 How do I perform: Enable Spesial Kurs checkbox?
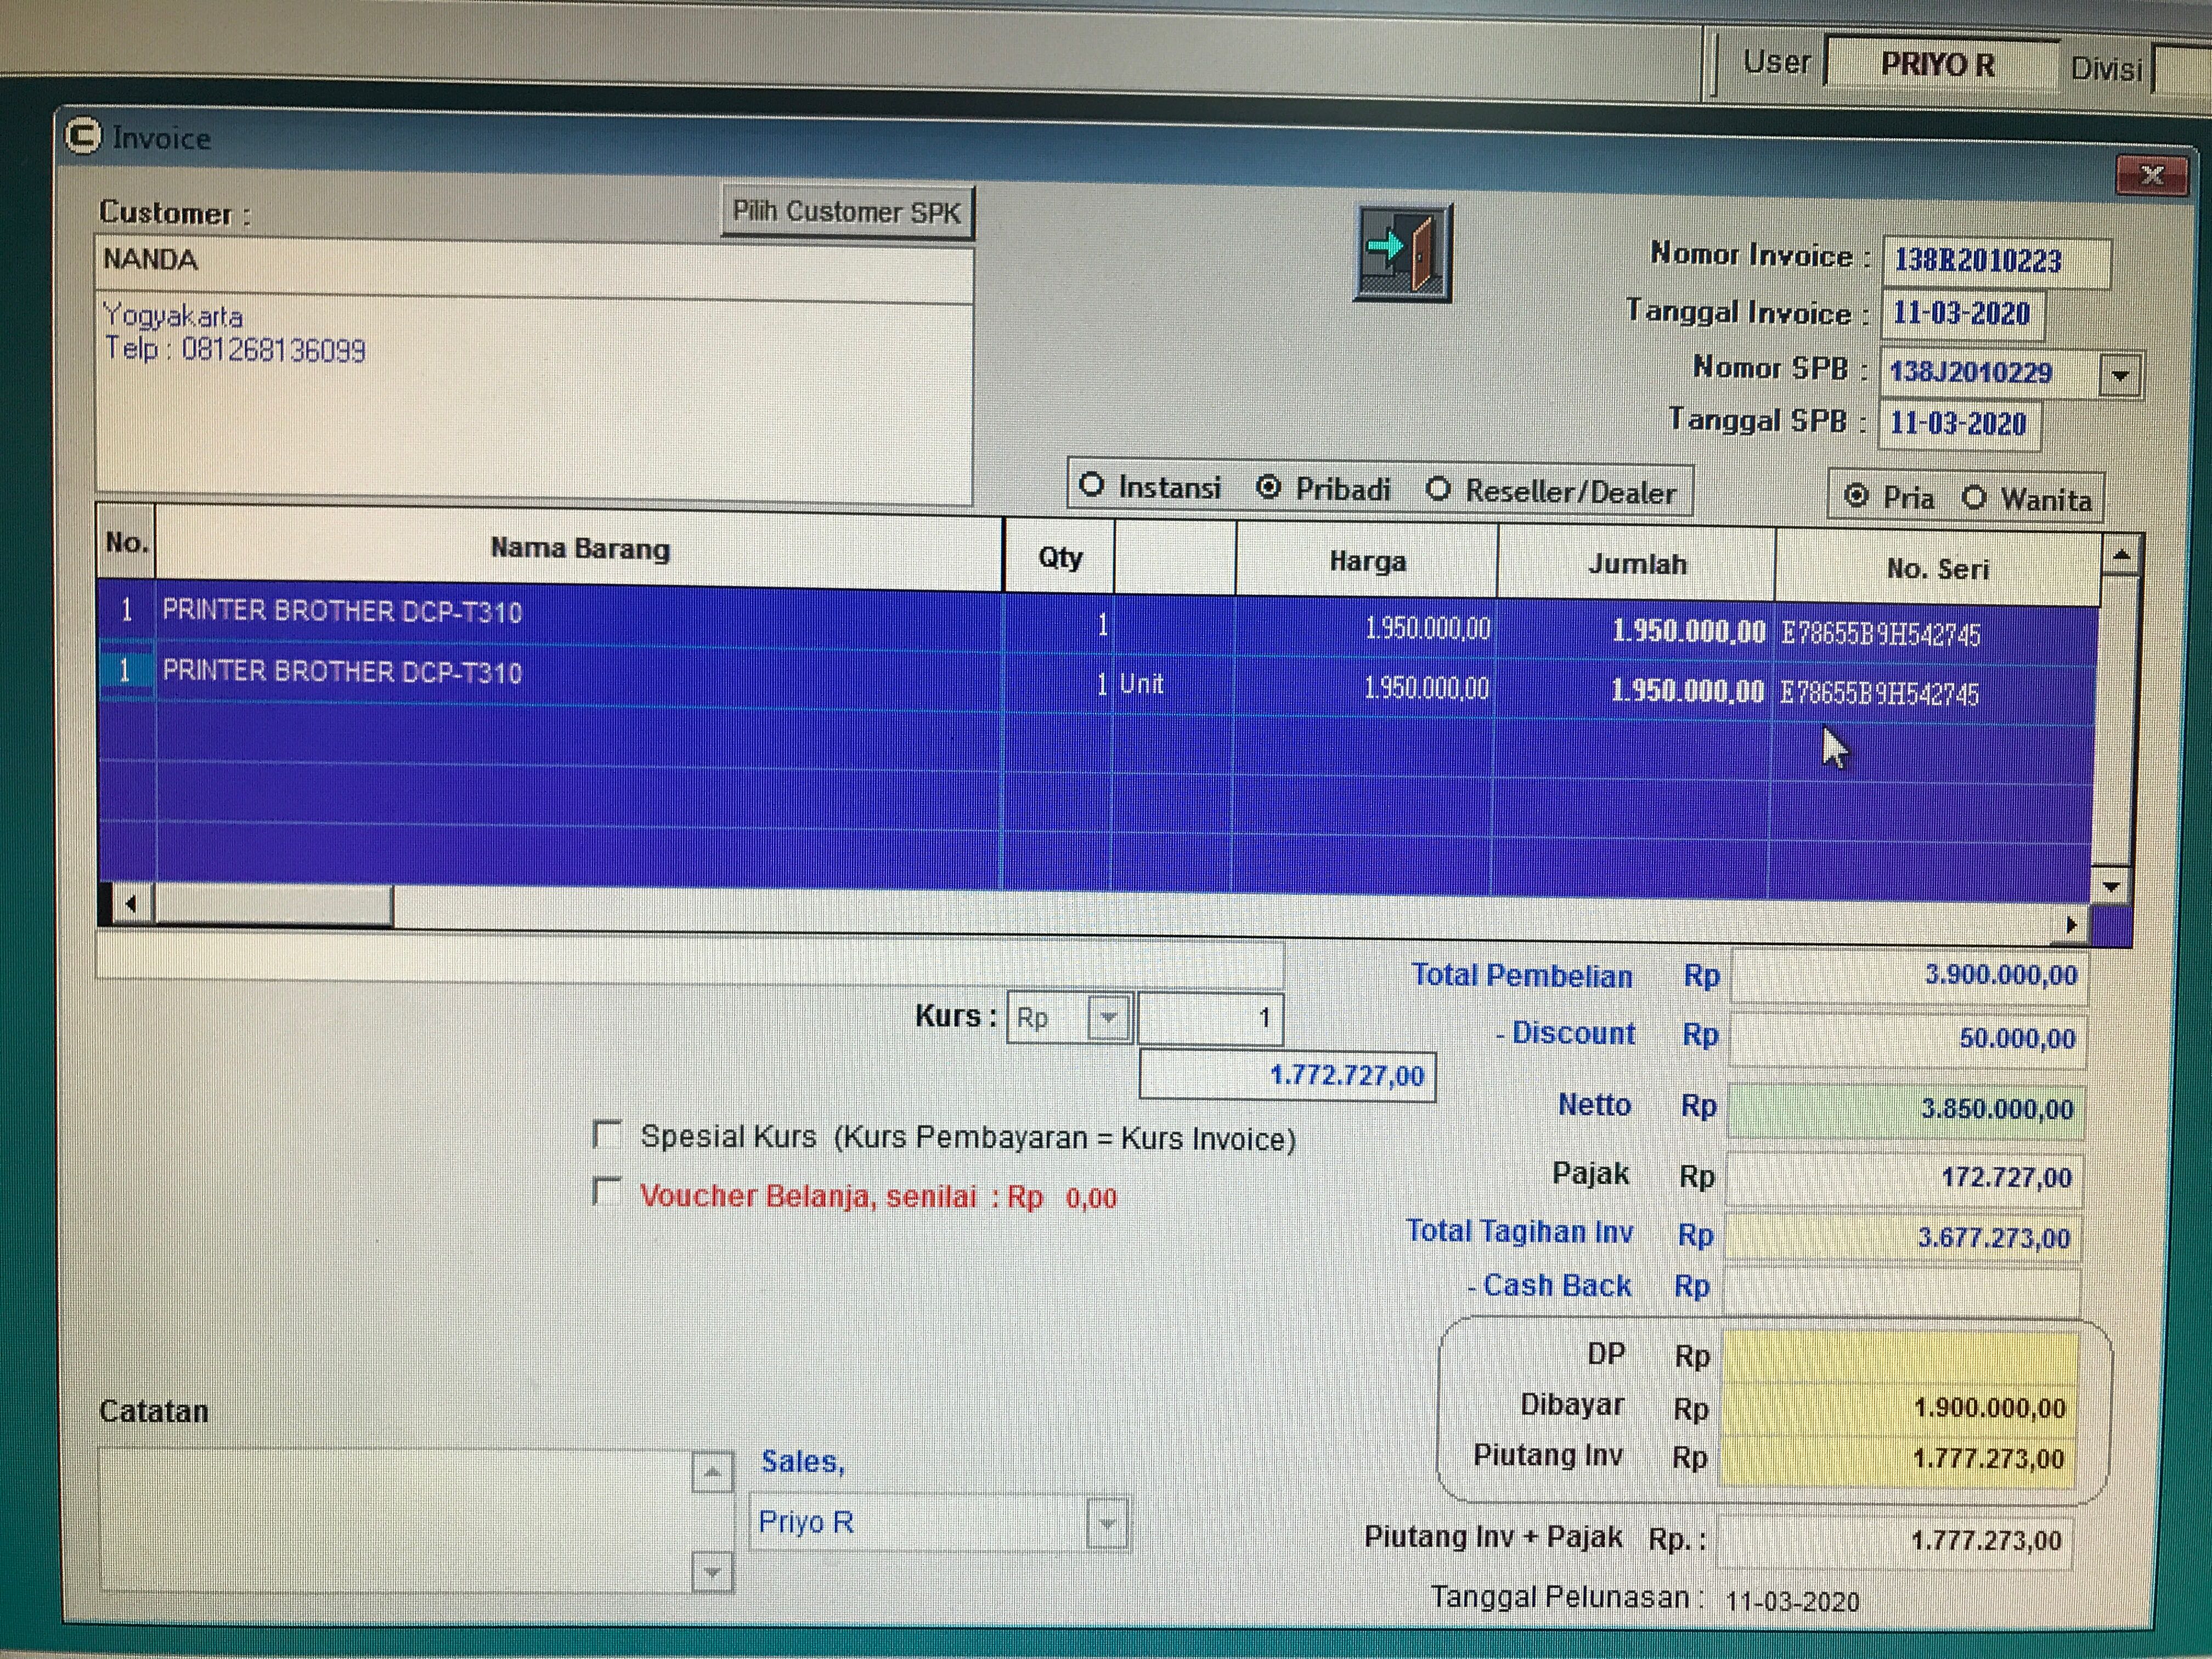tap(607, 1134)
